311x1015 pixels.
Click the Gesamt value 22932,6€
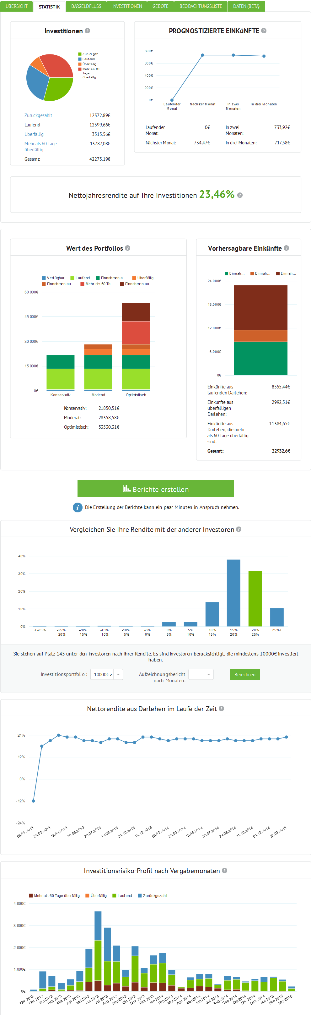coord(281,451)
